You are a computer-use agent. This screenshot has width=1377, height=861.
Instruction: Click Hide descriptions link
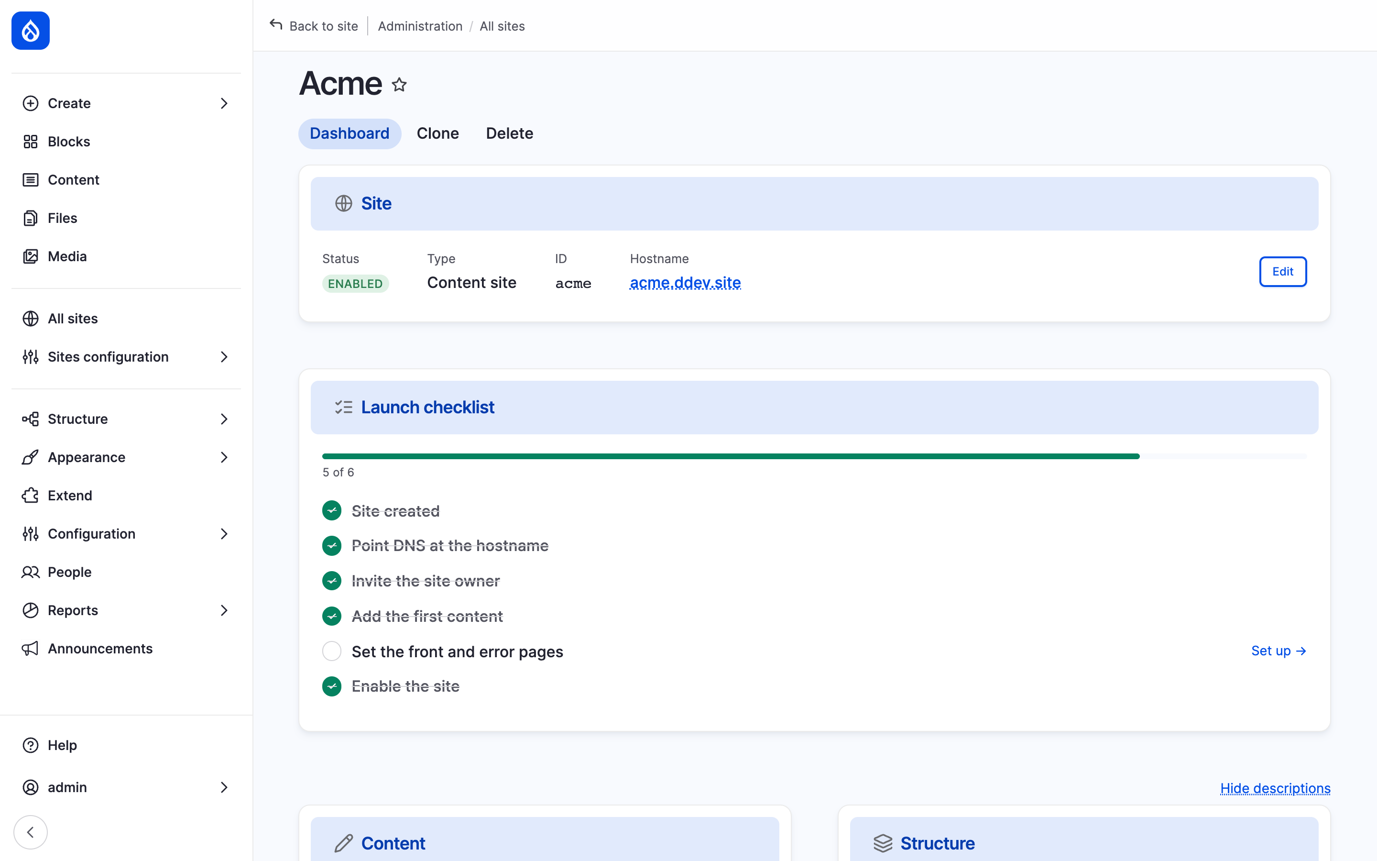point(1275,788)
